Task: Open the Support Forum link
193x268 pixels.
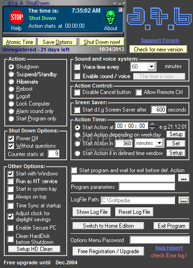Action: [160, 40]
